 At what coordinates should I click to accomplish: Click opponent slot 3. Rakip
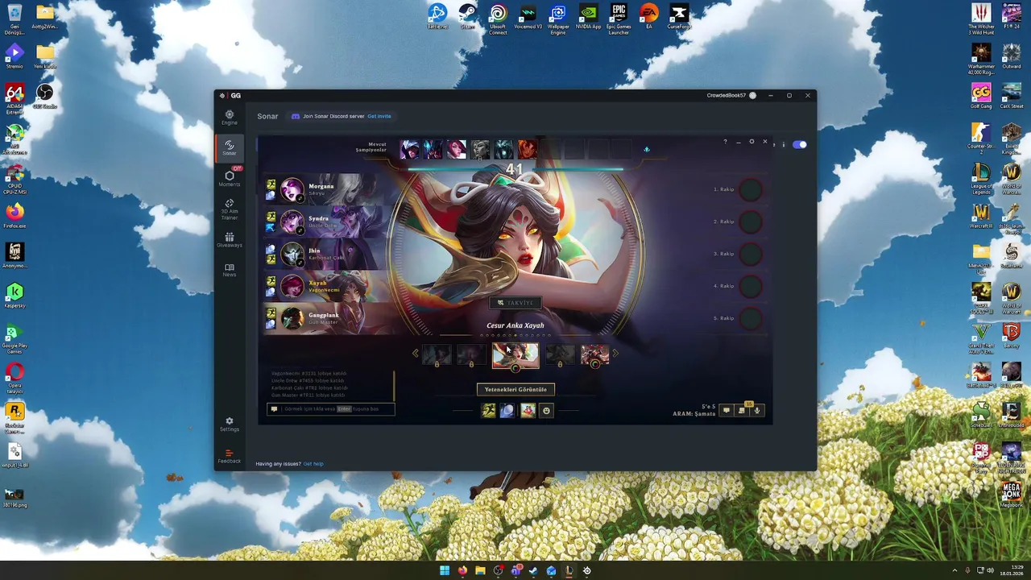coord(736,254)
